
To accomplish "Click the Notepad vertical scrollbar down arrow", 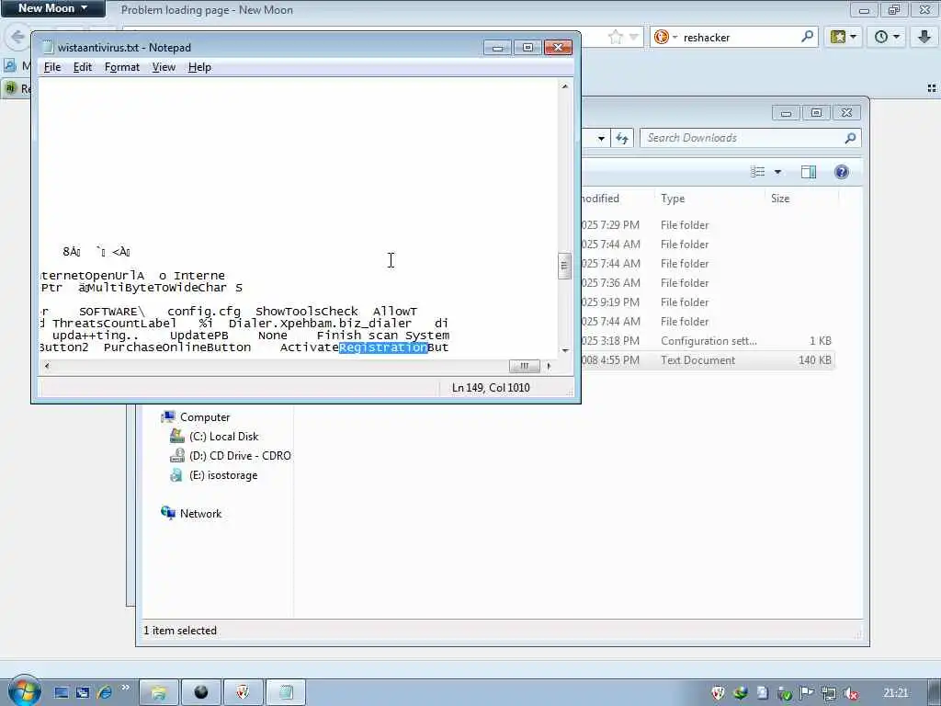I will pyautogui.click(x=565, y=350).
